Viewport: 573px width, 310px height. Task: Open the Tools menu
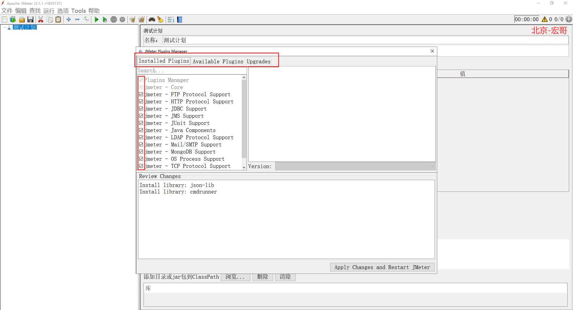pyautogui.click(x=78, y=11)
